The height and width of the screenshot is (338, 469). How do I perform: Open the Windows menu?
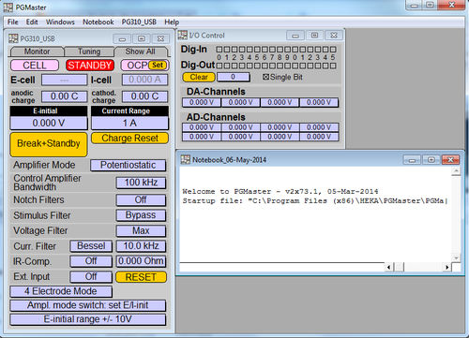click(60, 22)
